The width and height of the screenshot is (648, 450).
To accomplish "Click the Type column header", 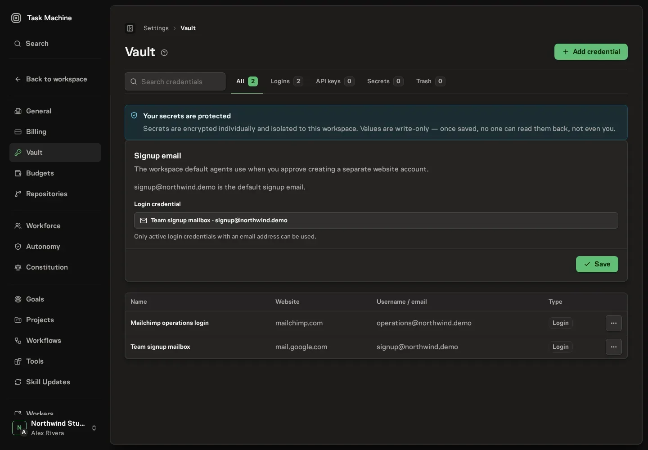I will pyautogui.click(x=555, y=302).
